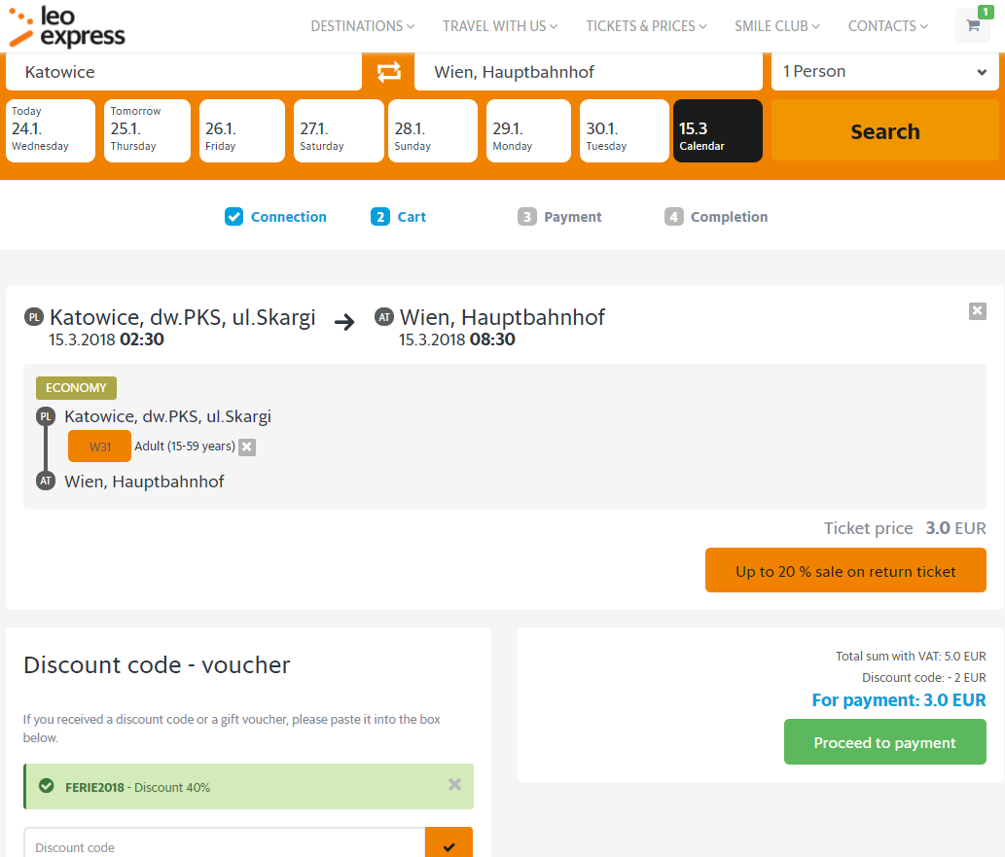This screenshot has width=1005, height=857.
Task: Click the For payment: 3.0 EUR text
Action: point(899,700)
